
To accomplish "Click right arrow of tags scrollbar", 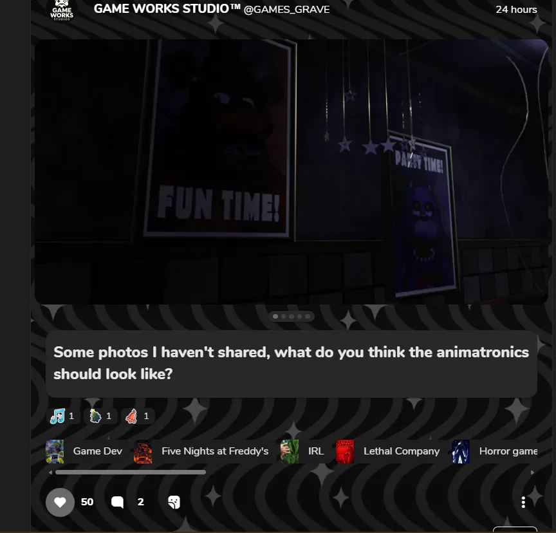I will [532, 472].
